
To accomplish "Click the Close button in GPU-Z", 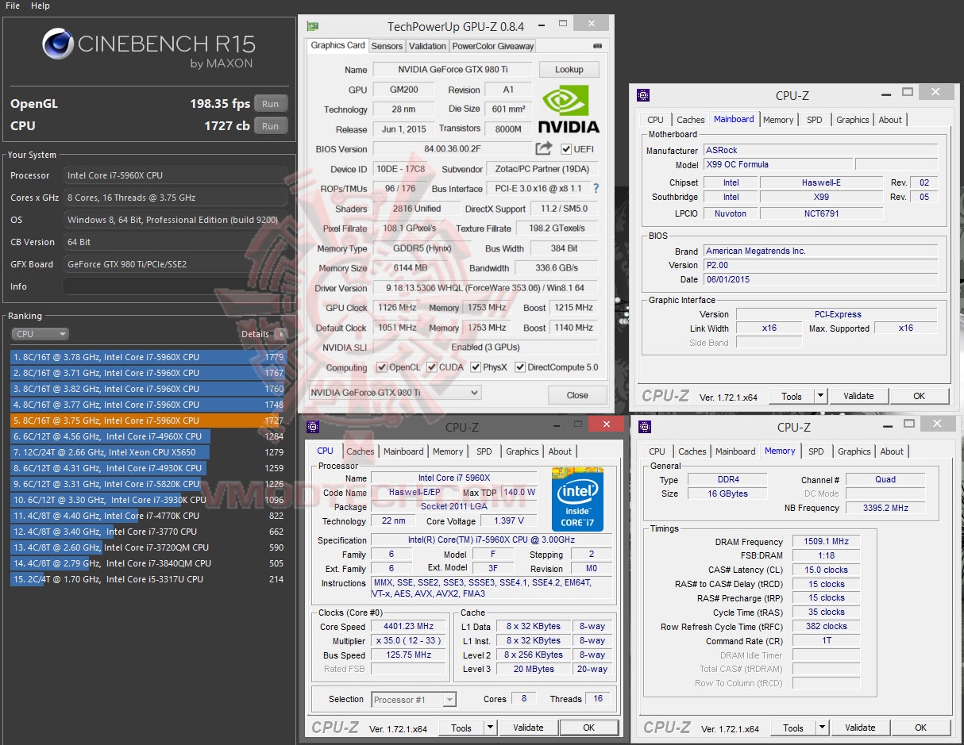I will (x=577, y=395).
